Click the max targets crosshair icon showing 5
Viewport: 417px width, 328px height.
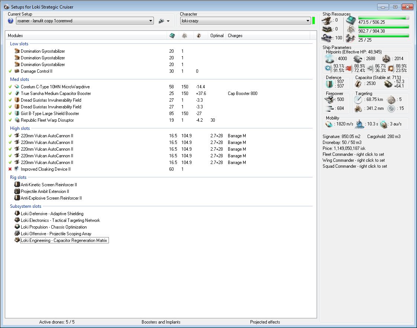pos(391,99)
